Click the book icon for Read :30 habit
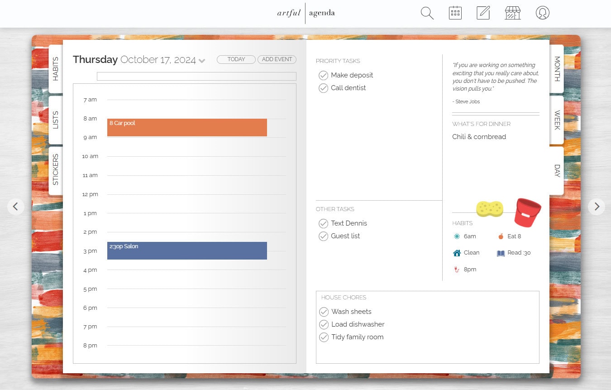 (501, 253)
